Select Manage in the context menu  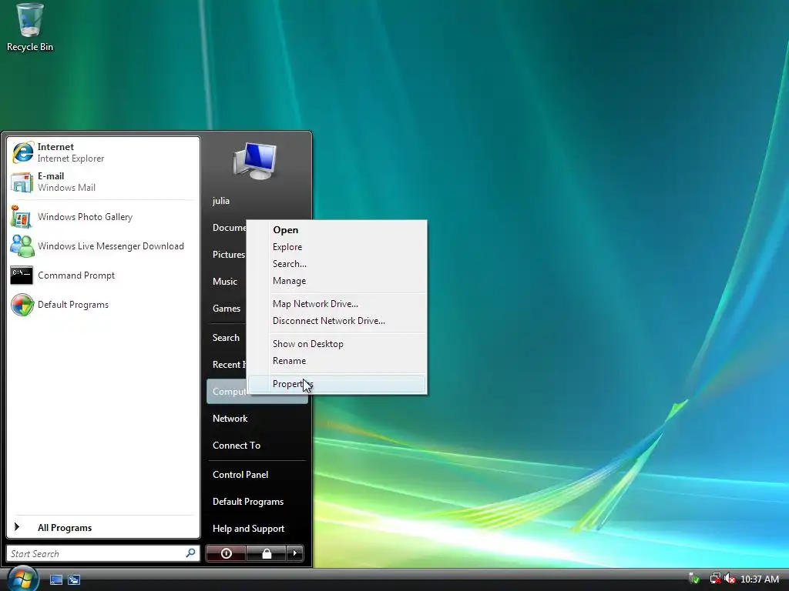pyautogui.click(x=336, y=281)
